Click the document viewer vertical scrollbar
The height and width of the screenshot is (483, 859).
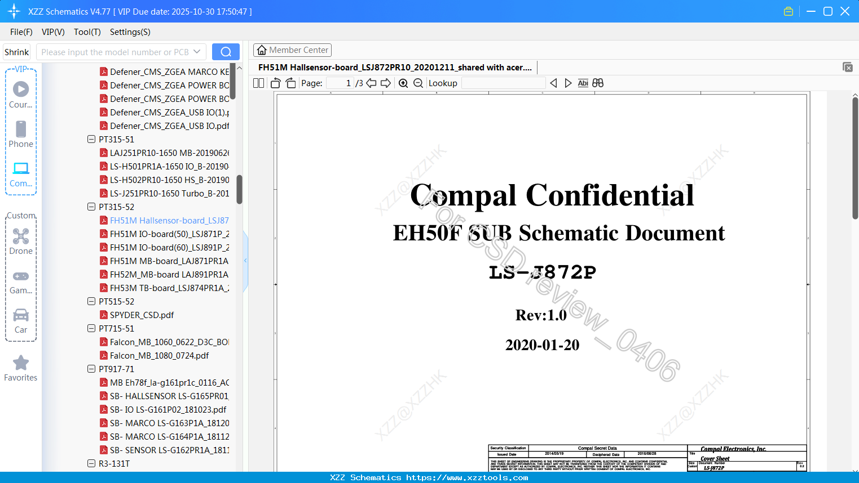(855, 158)
